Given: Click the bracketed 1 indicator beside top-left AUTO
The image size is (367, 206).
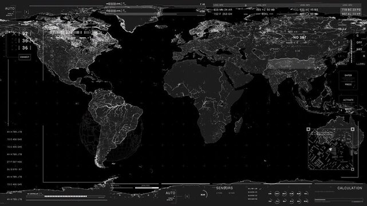Looking at the screenshot, I should (x=26, y=12).
